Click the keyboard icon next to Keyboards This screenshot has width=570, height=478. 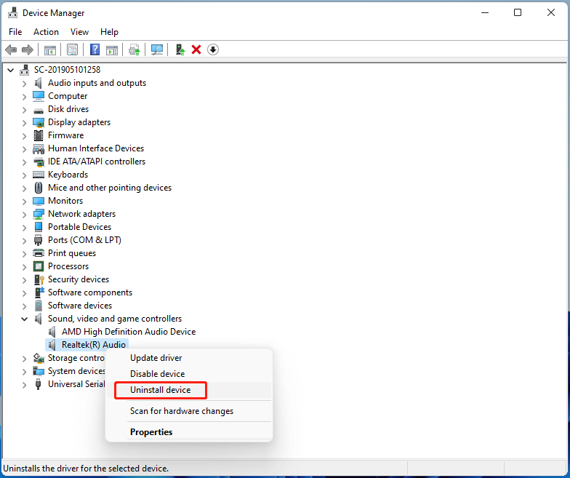tap(39, 175)
